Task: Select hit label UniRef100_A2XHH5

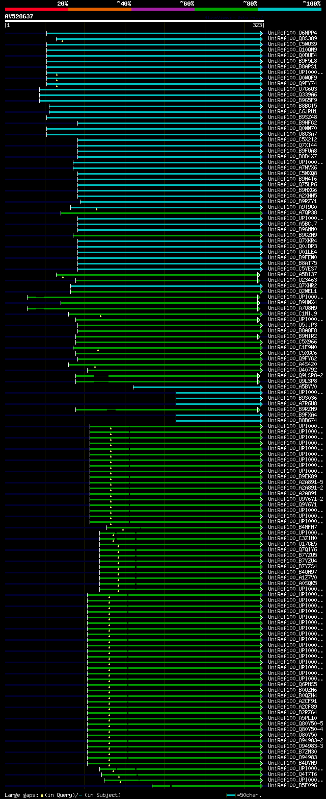Action: 292,196
